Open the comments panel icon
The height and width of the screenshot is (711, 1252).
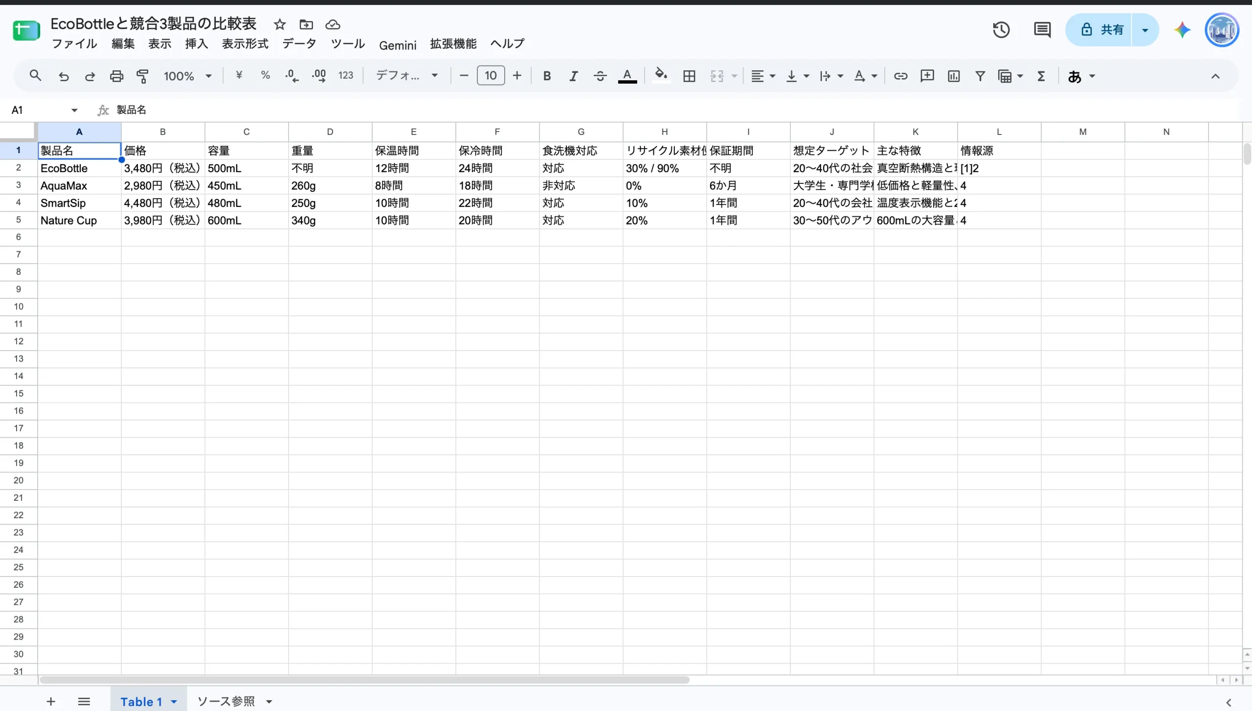1042,30
